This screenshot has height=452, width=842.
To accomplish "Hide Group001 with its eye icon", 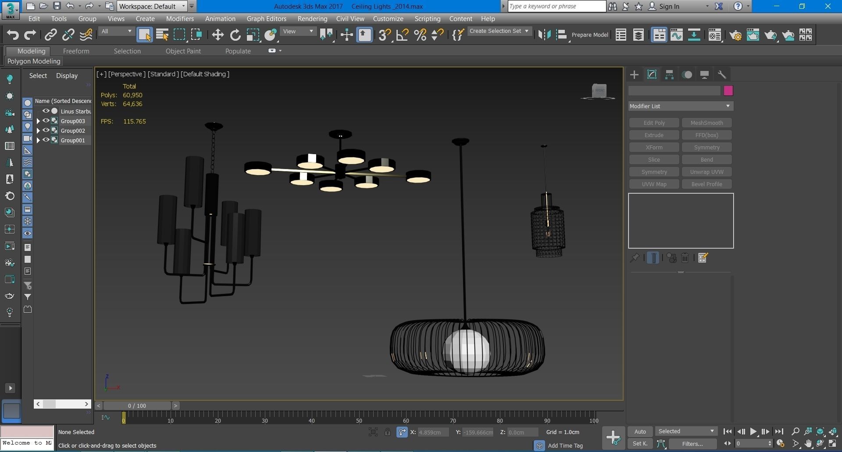I will point(46,140).
